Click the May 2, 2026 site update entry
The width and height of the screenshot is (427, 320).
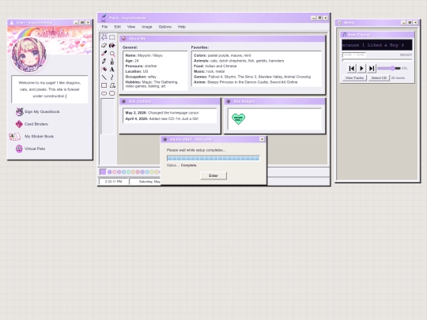tap(162, 113)
